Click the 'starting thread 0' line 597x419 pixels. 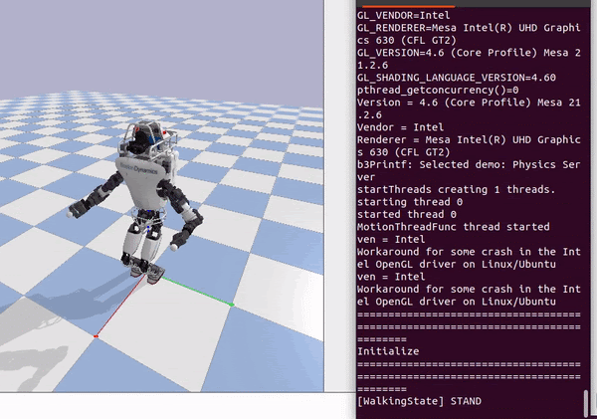[410, 202]
